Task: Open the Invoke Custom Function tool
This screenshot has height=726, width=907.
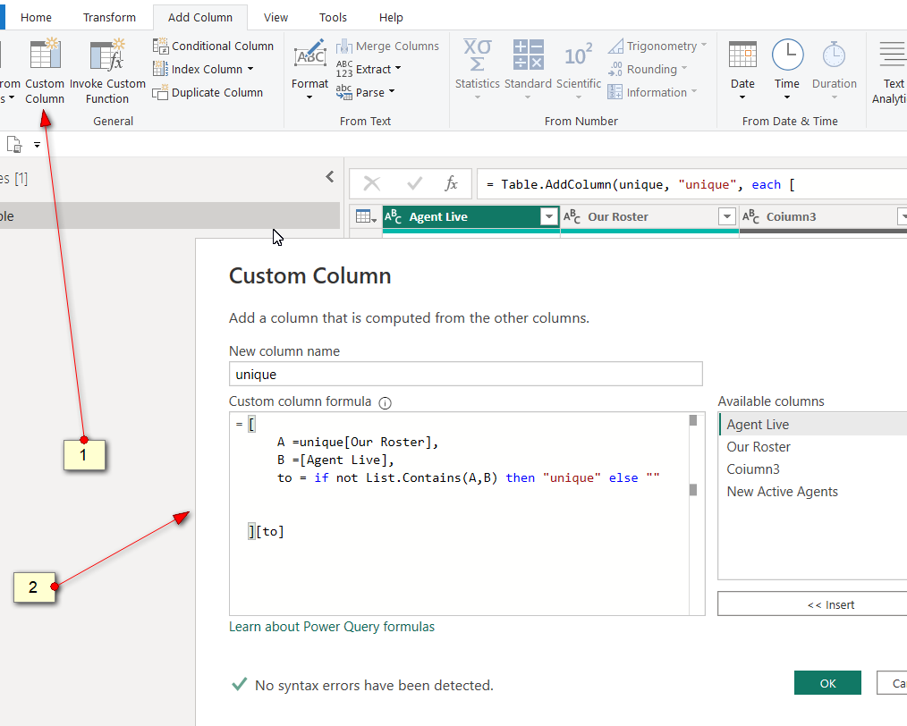Action: [x=107, y=71]
